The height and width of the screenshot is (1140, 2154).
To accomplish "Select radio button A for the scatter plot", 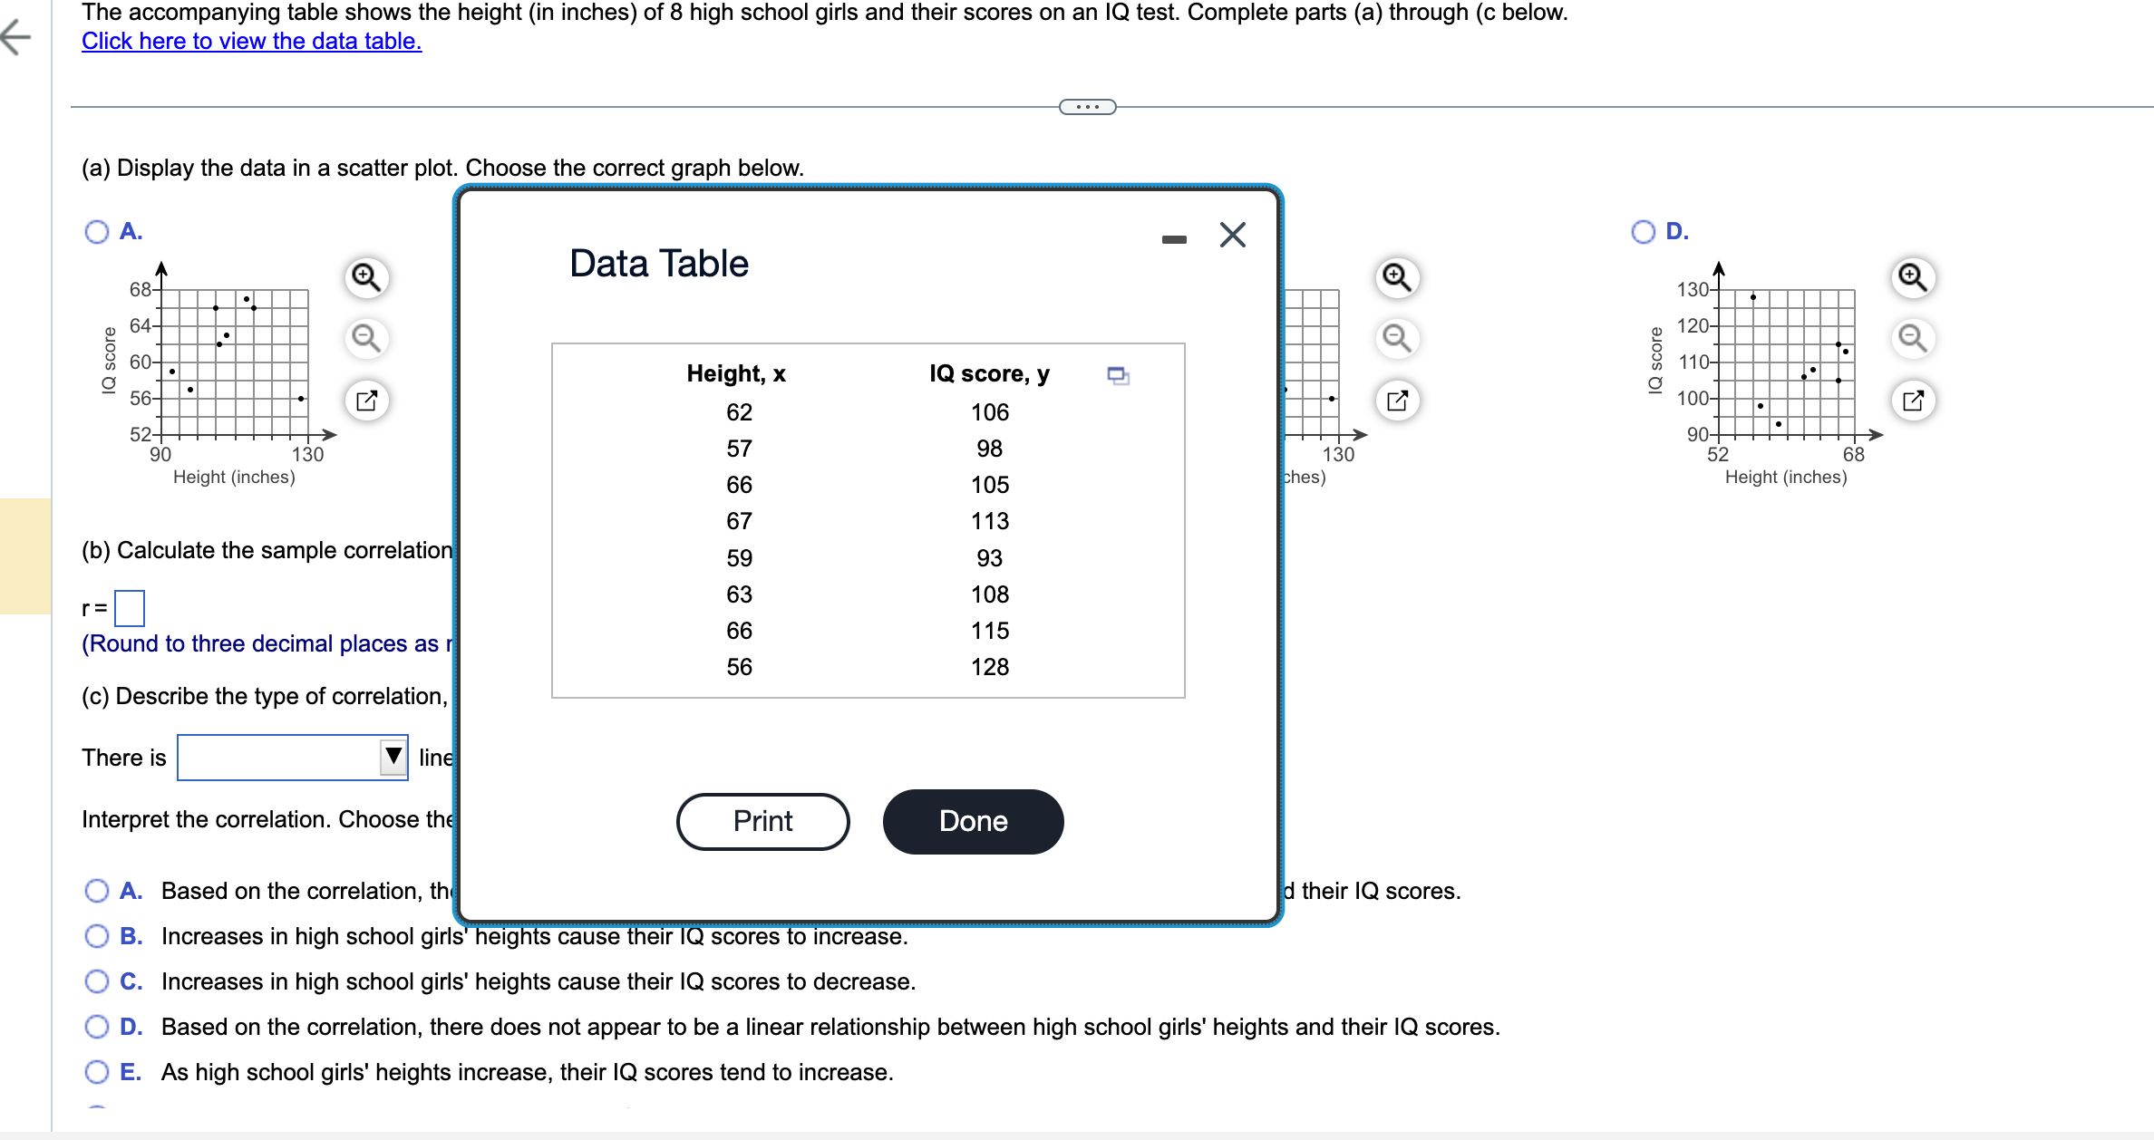I will click(x=96, y=232).
